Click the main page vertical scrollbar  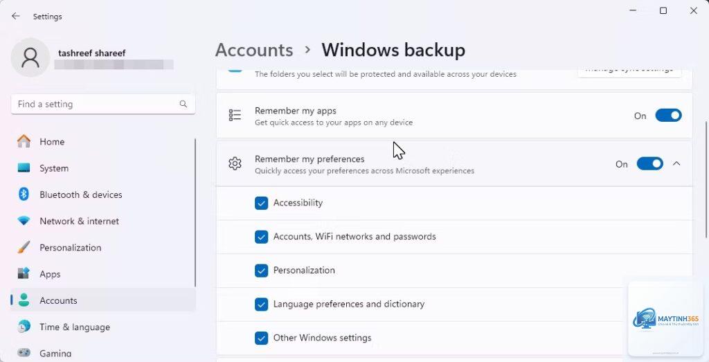pyautogui.click(x=706, y=181)
